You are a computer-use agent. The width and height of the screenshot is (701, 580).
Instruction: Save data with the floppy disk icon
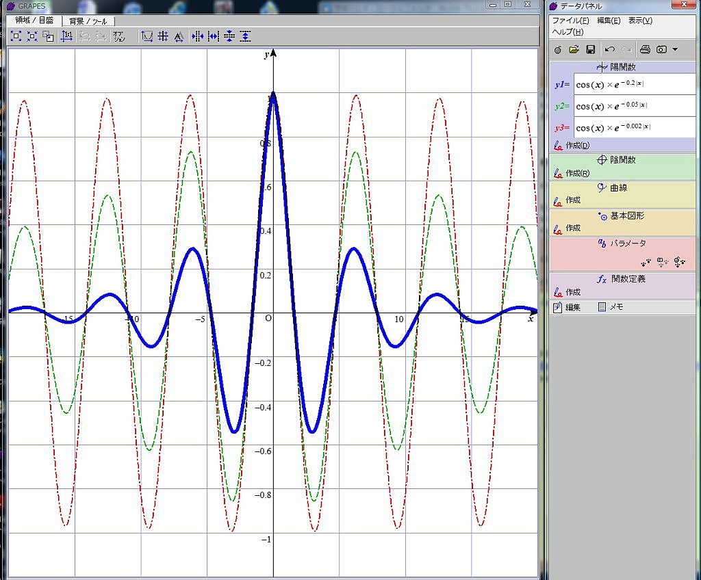click(590, 49)
